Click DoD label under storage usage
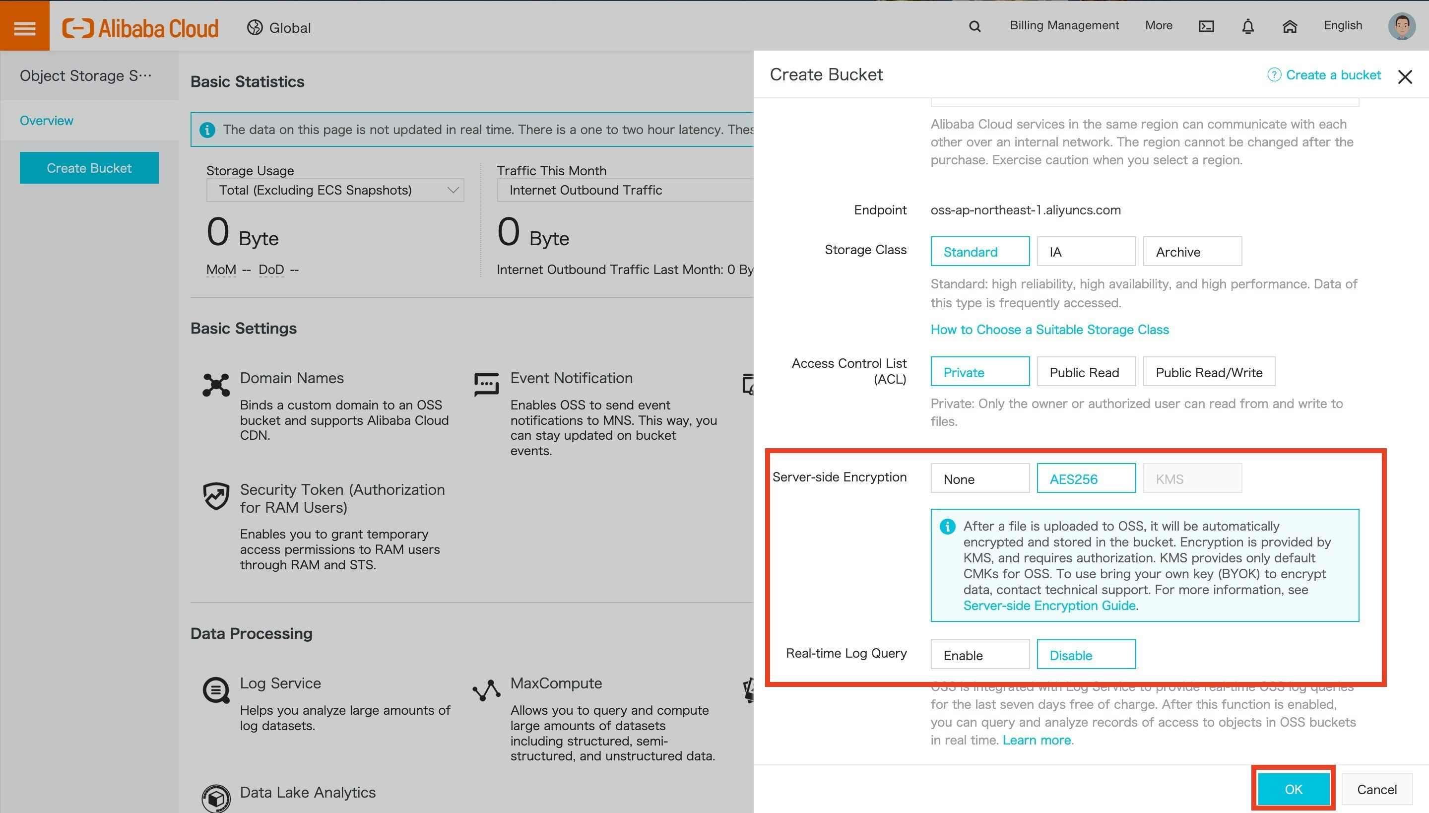Image resolution: width=1429 pixels, height=813 pixels. point(271,269)
